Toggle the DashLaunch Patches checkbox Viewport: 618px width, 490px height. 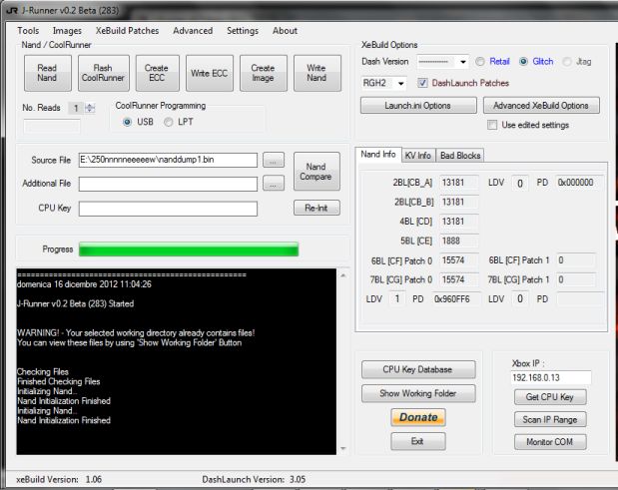[x=422, y=83]
